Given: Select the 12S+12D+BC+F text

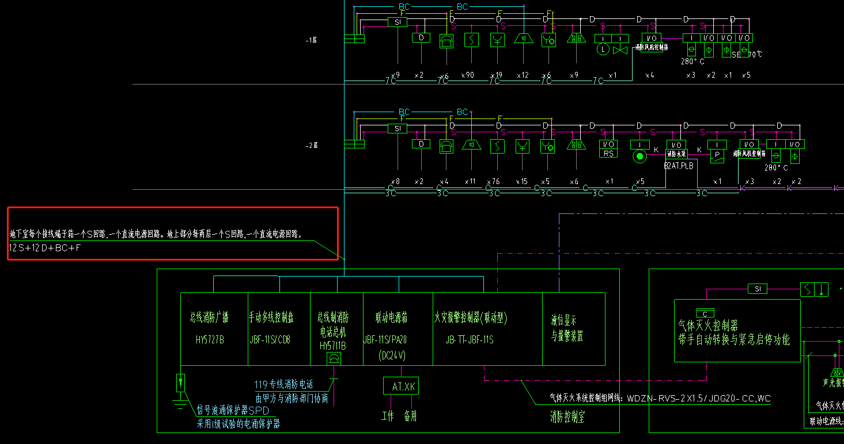Looking at the screenshot, I should coord(46,248).
